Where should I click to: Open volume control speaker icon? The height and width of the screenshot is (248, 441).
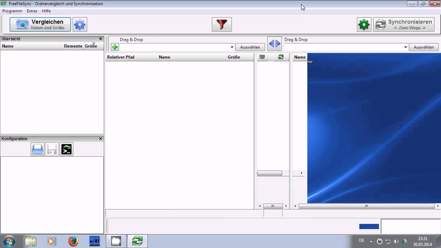[x=396, y=241]
